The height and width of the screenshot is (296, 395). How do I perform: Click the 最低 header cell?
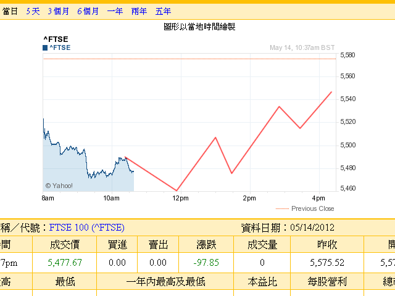(65, 282)
